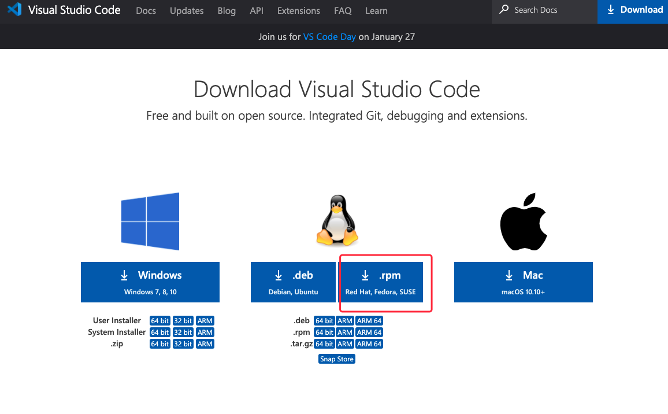Select the .tar.gz ARM link
The image size is (668, 414).
[x=345, y=343]
